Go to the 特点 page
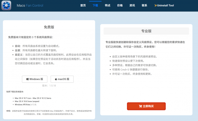 click(x=107, y=6)
